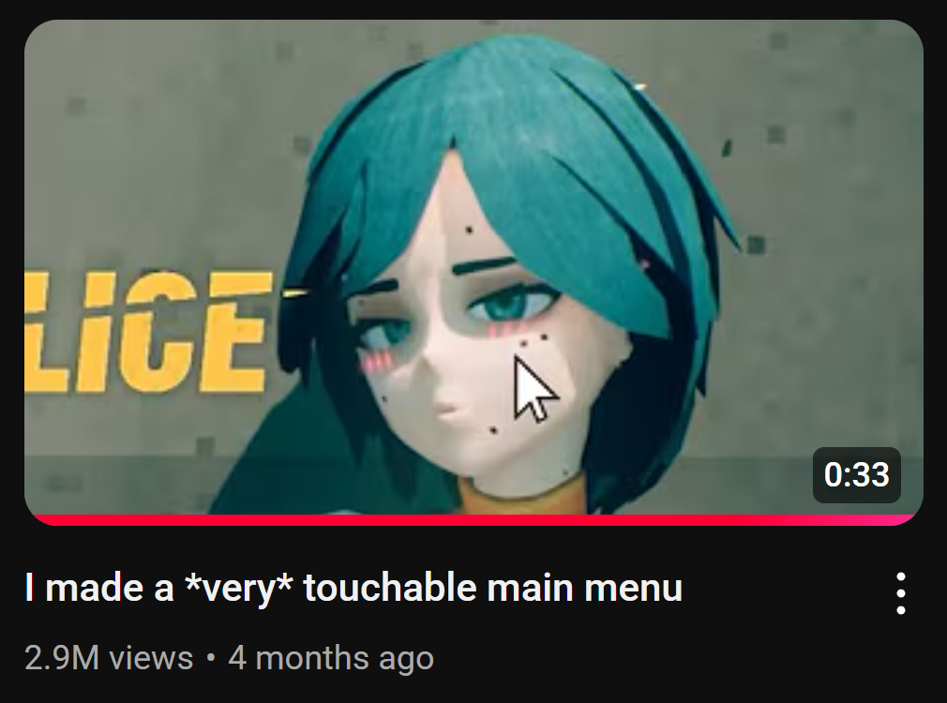Click the '4 months ago' upload date
This screenshot has width=947, height=703.
[331, 658]
